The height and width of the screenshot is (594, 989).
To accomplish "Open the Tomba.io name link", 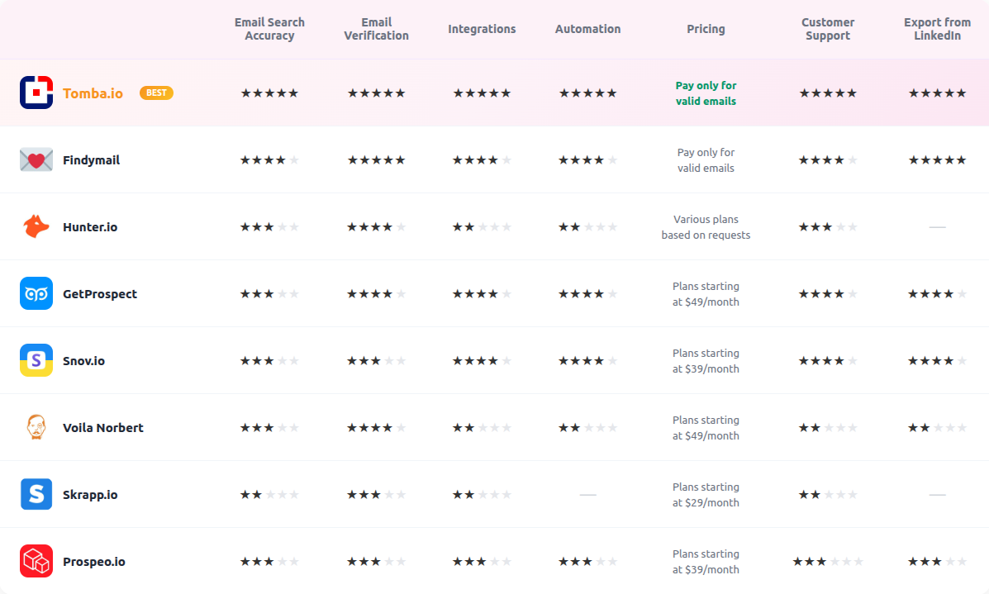I will [93, 93].
